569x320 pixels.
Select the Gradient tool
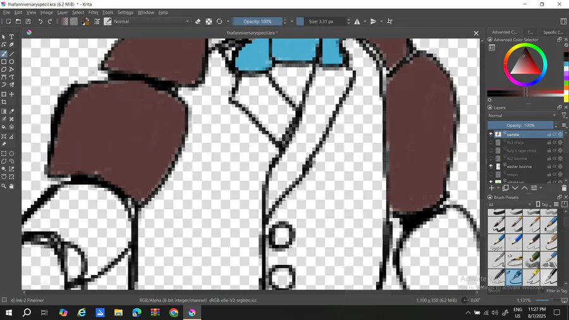point(4,111)
